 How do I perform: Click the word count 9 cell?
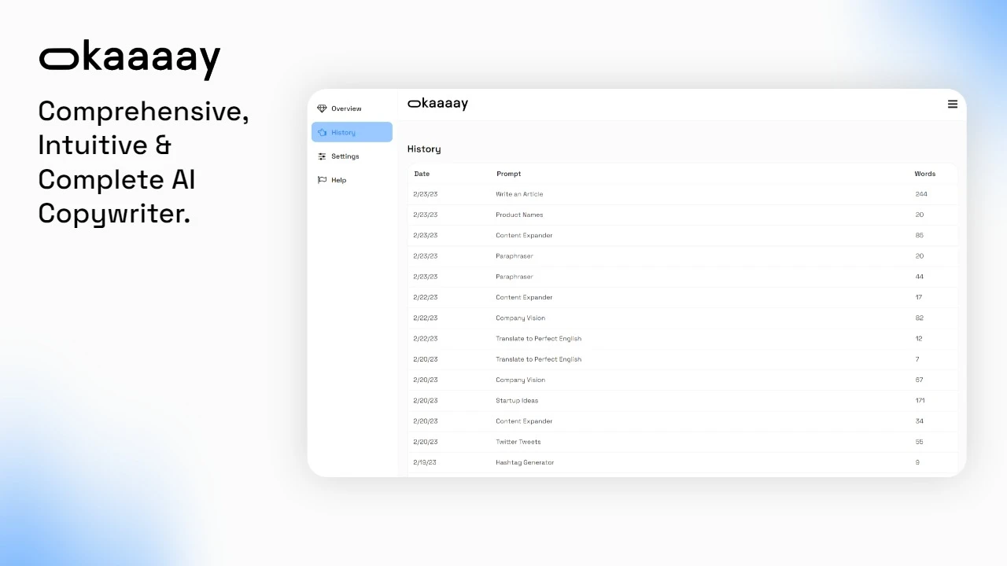click(917, 462)
